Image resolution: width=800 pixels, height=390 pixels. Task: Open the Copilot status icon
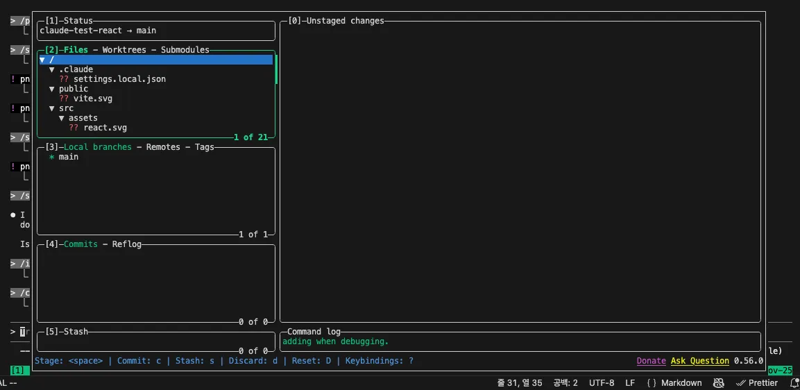click(718, 383)
